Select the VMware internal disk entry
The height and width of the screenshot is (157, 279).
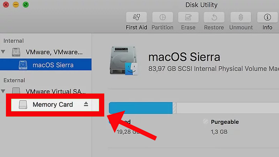click(x=54, y=52)
